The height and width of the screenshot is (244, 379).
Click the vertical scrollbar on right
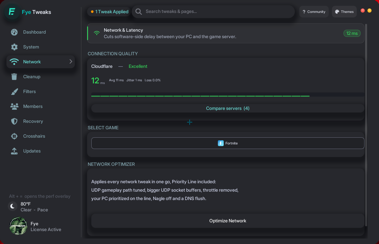point(366,125)
